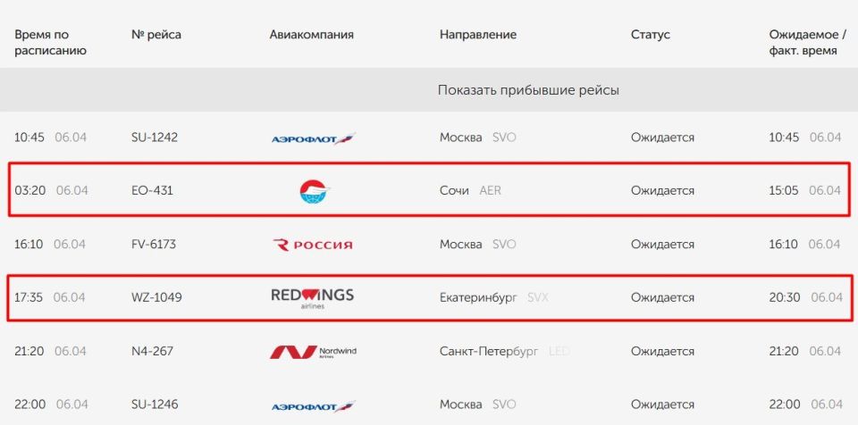Click the Aeroflot logo for flight SU-1246
Viewport: 858px width, 425px height.
pyautogui.click(x=313, y=405)
